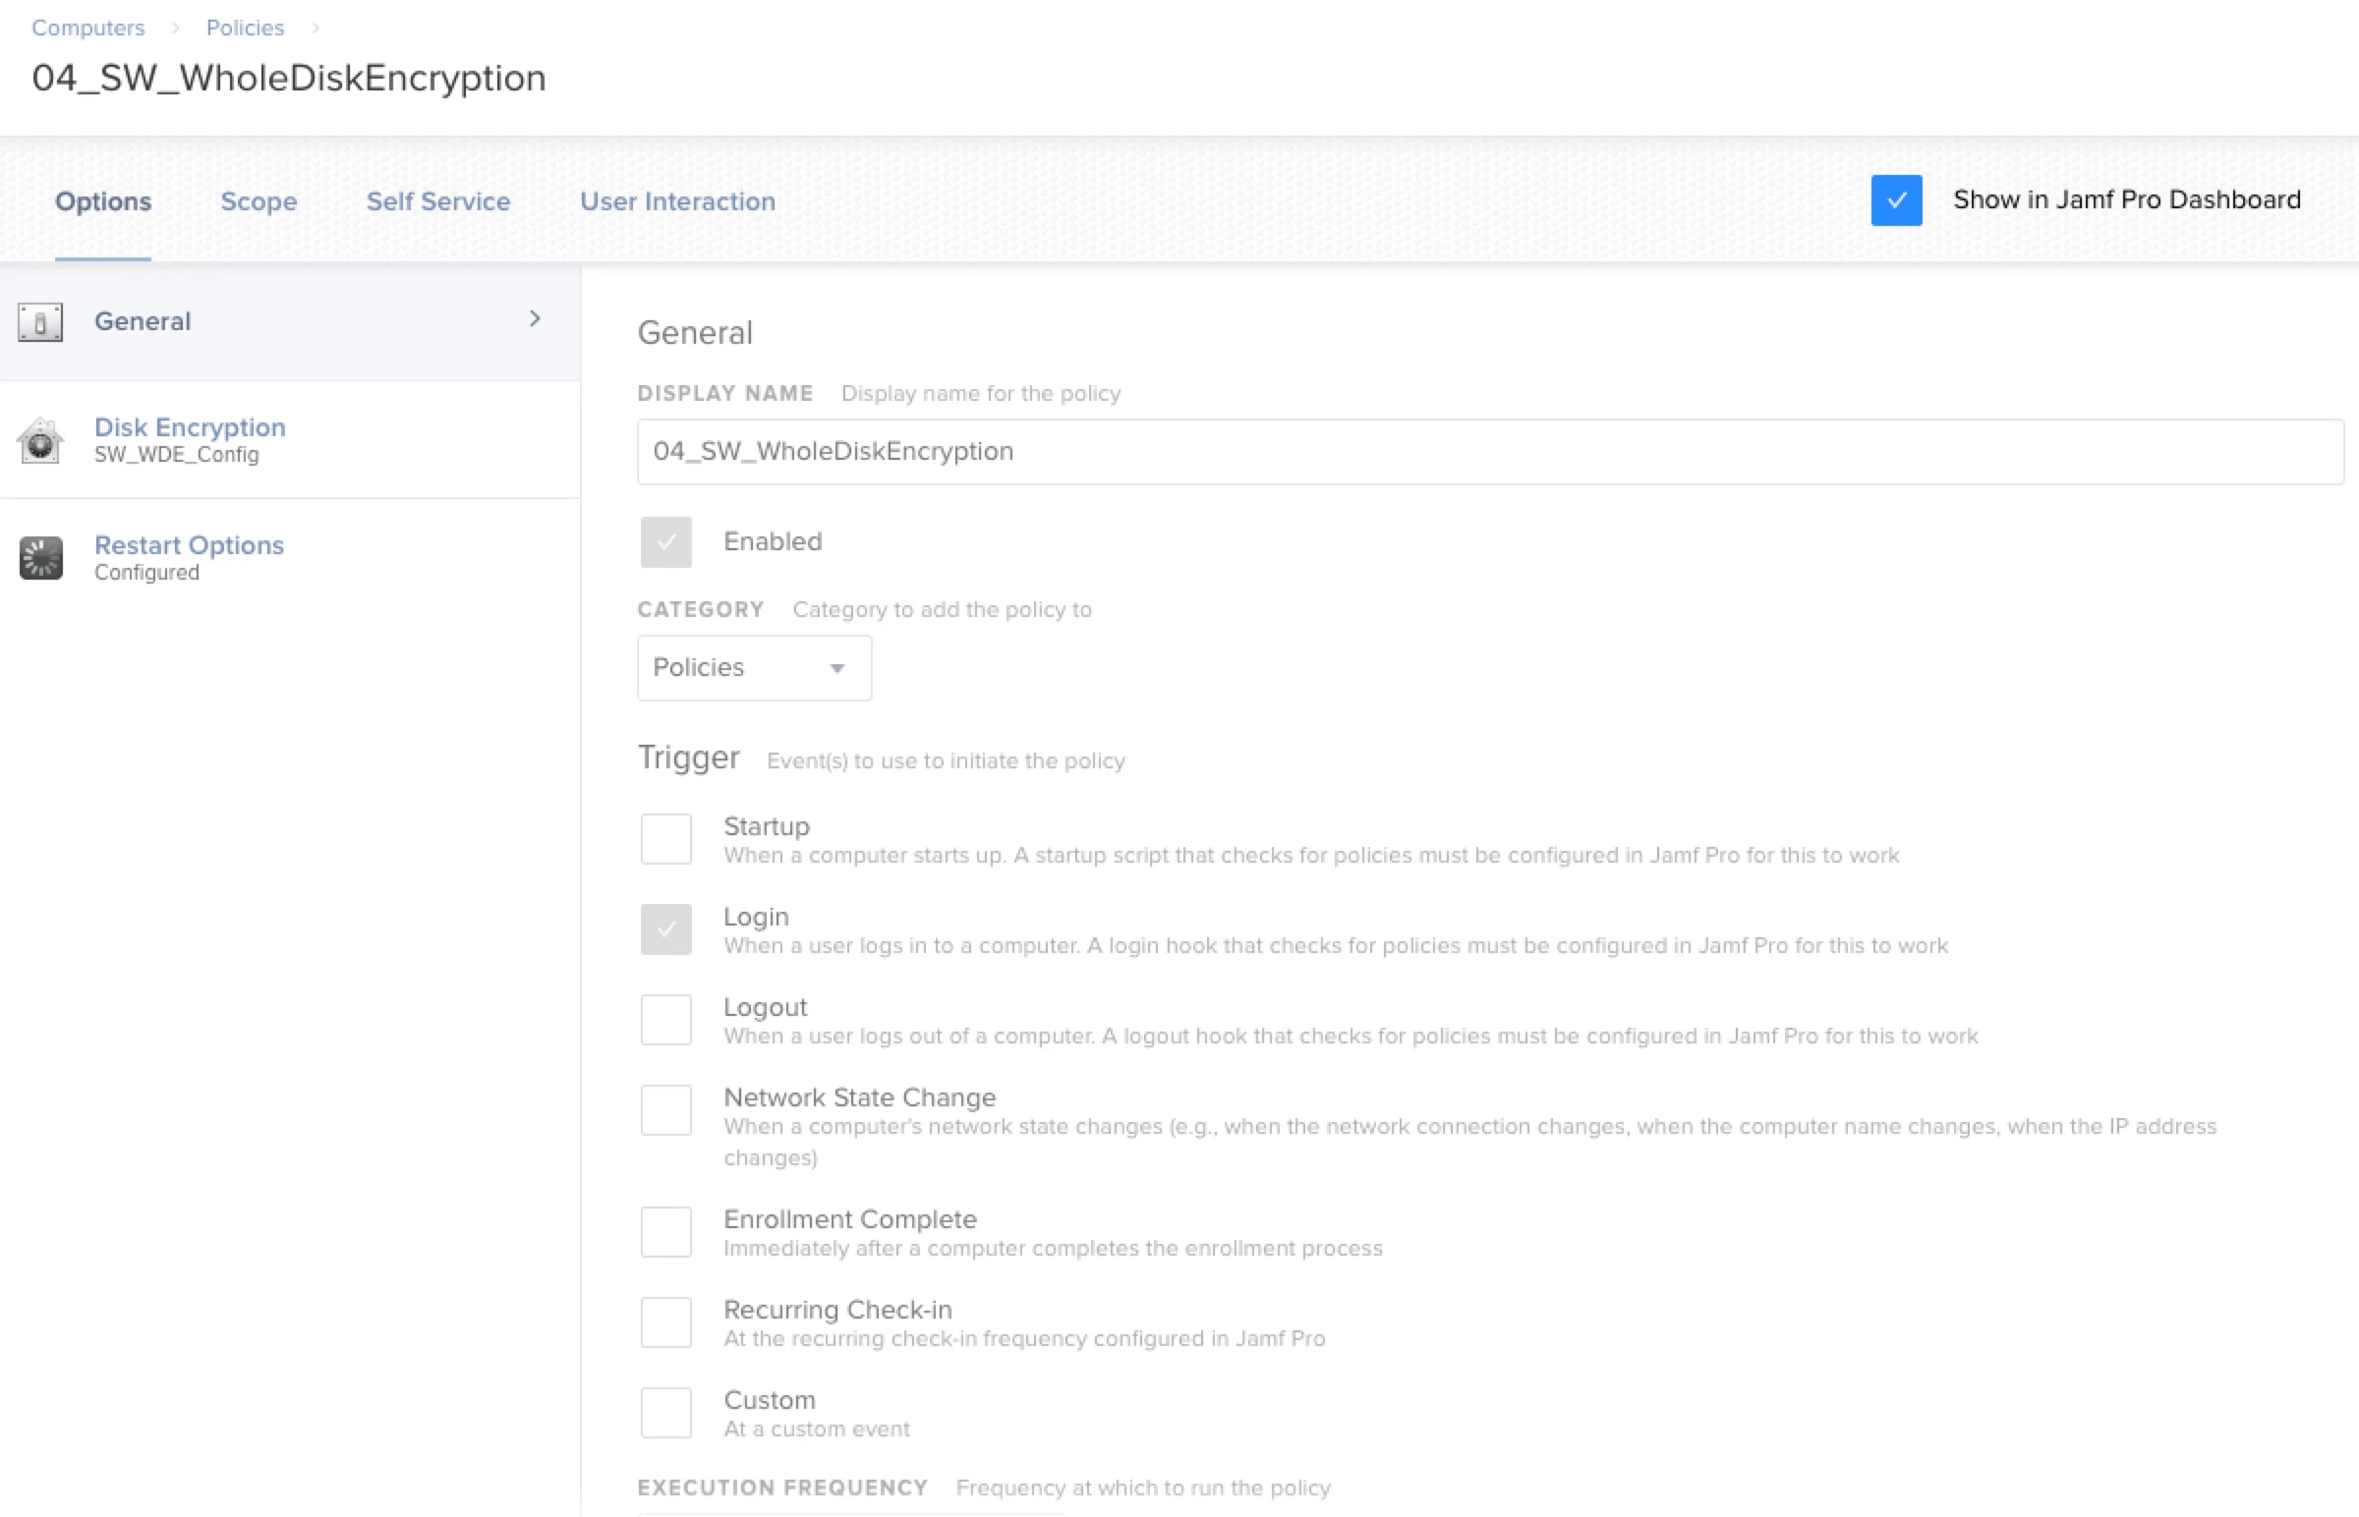
Task: Click the General light switch icon
Action: tap(40, 322)
